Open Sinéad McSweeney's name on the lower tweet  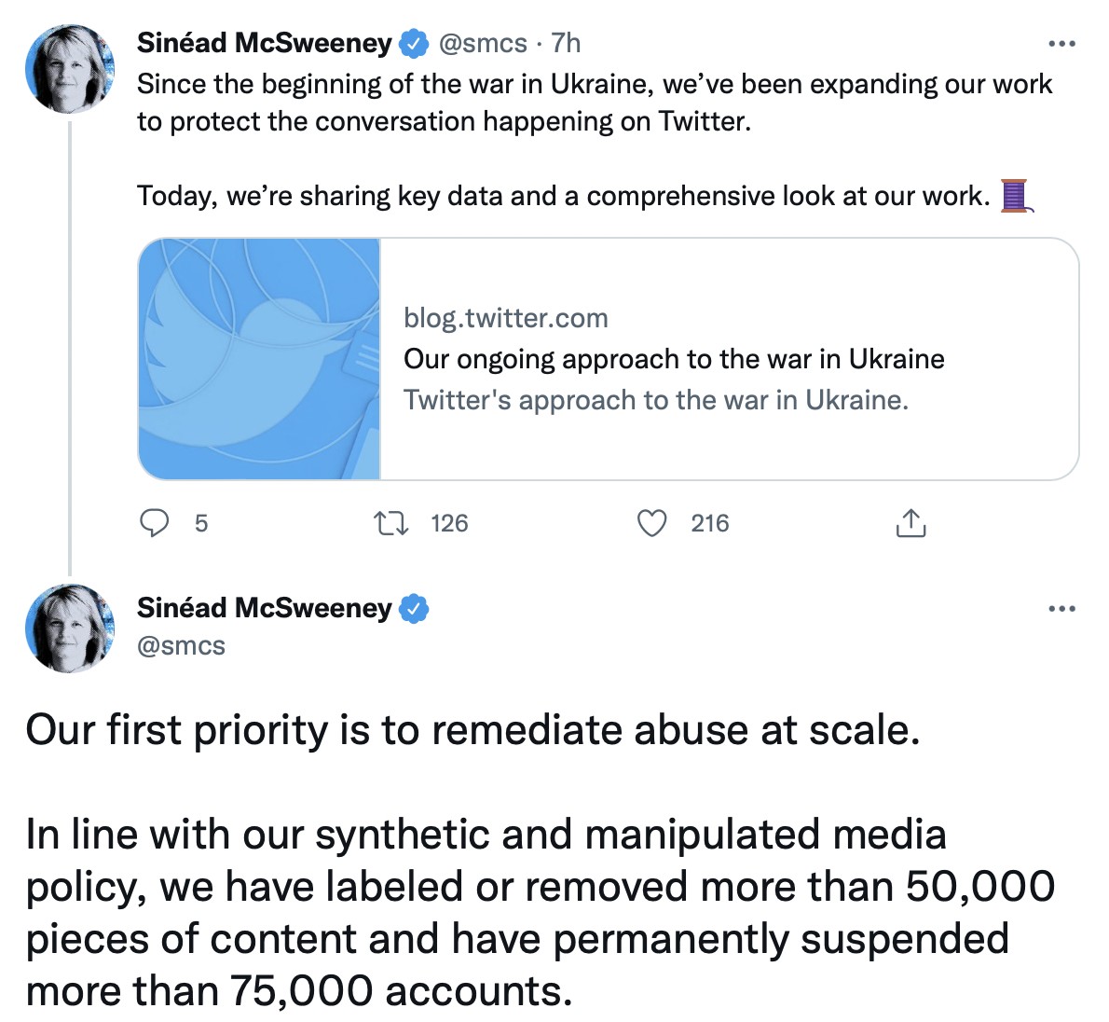(264, 608)
